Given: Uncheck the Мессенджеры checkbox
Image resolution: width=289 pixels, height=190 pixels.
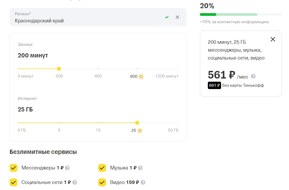Looking at the screenshot, I should point(13,168).
